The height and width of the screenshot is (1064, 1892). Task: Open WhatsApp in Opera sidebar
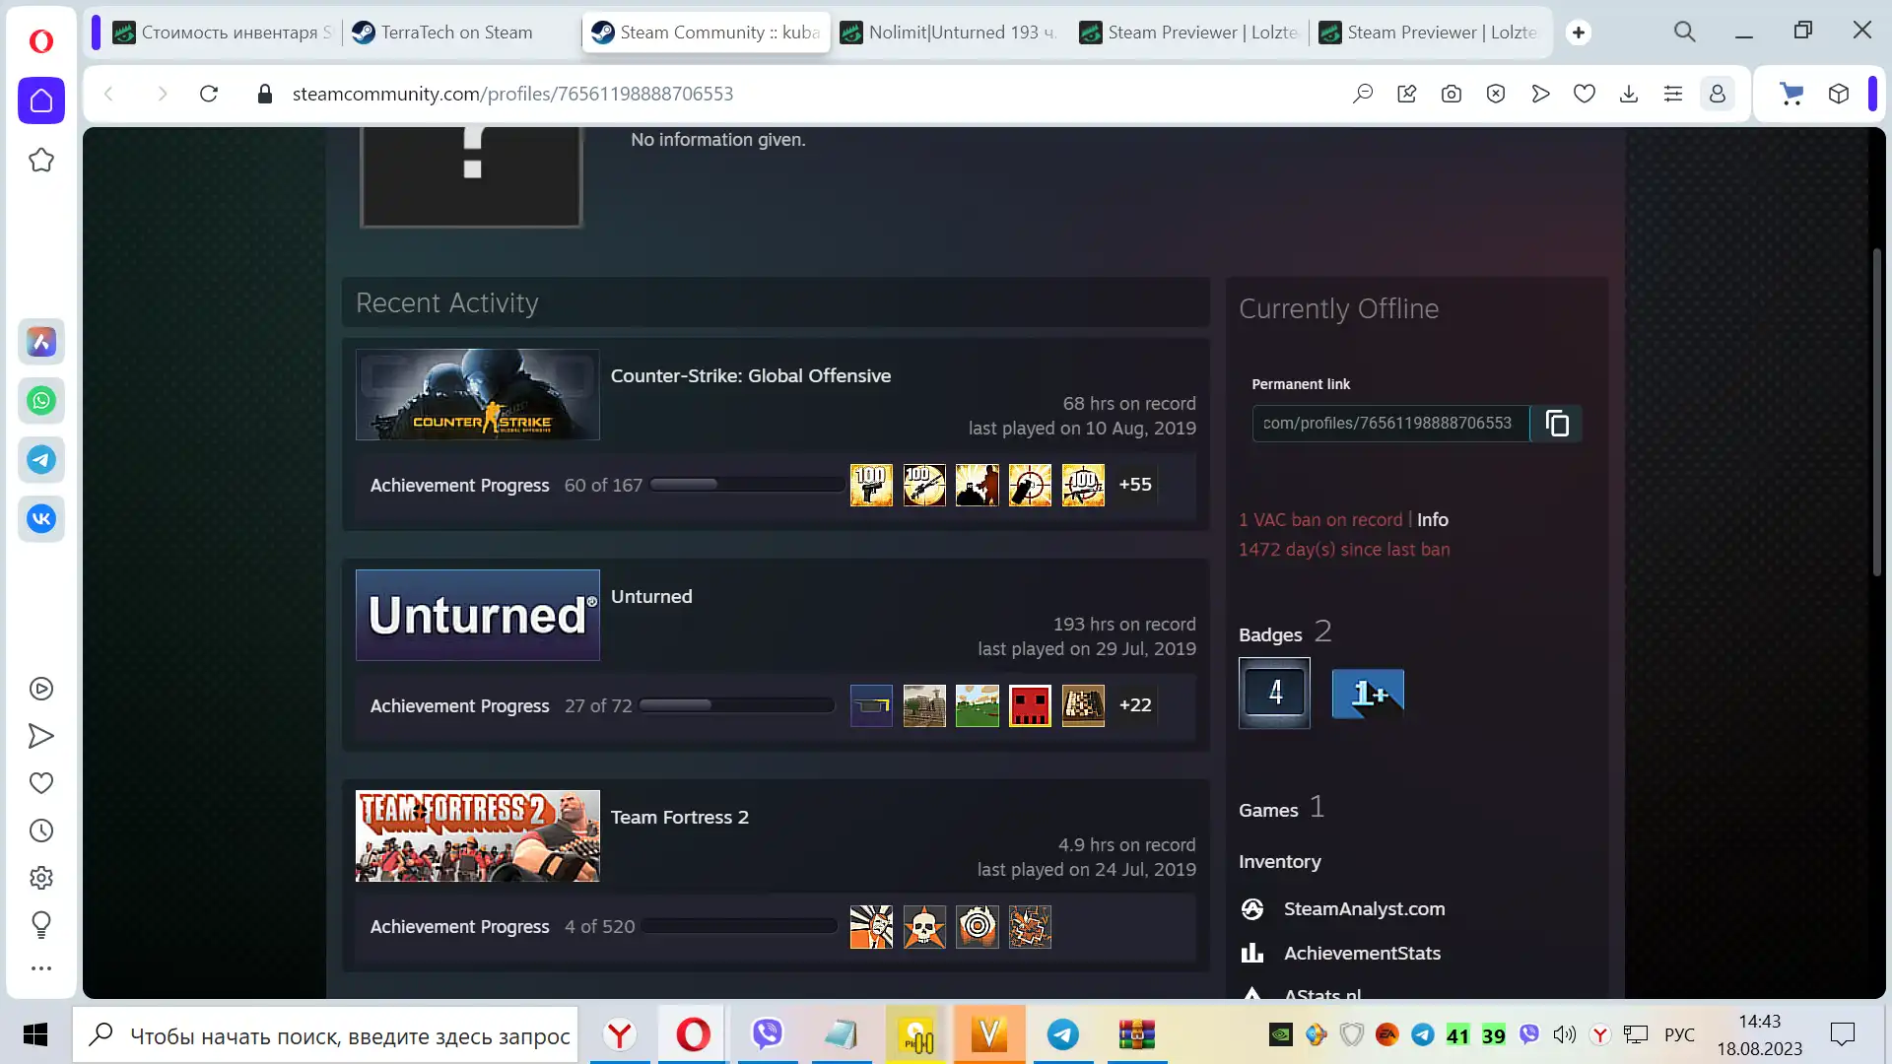(x=41, y=401)
